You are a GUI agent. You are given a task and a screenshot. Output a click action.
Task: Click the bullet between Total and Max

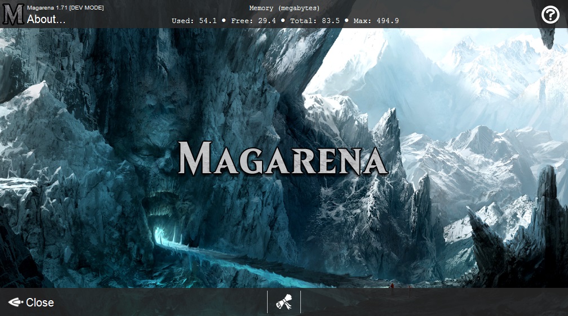click(x=347, y=20)
